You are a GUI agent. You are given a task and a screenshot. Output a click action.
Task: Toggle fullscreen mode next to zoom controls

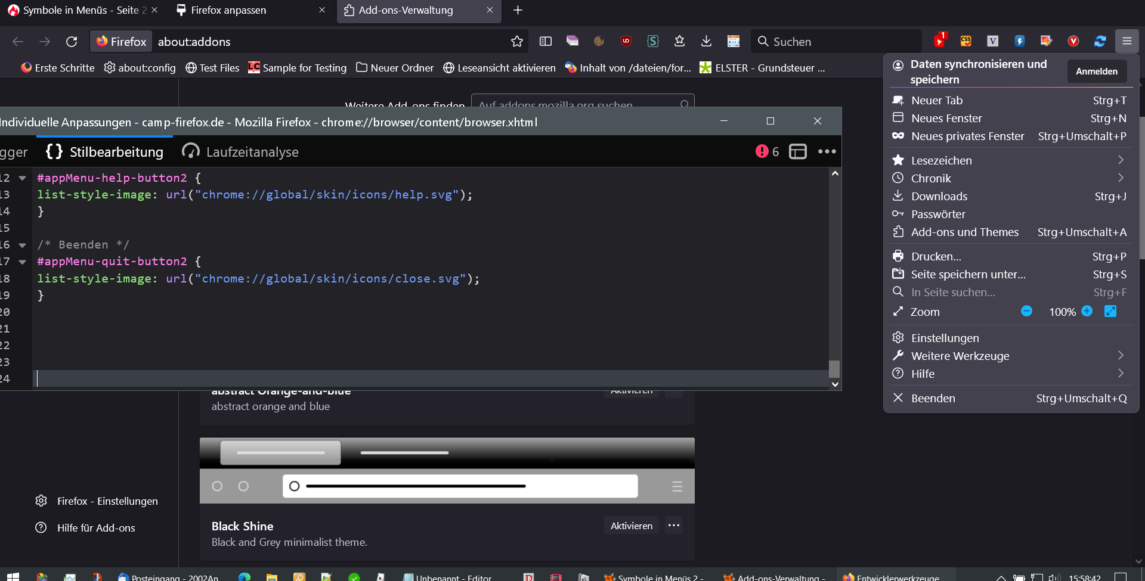point(1110,311)
